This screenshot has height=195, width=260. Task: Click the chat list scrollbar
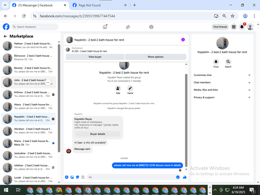(x=59, y=98)
